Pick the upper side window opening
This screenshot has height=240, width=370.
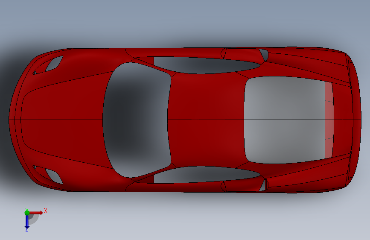click(207, 65)
